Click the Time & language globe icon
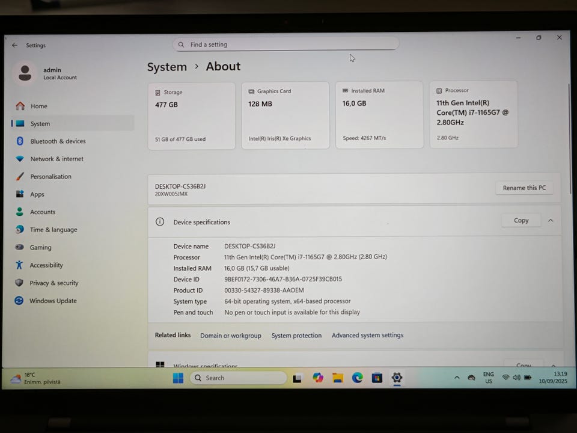 19,229
